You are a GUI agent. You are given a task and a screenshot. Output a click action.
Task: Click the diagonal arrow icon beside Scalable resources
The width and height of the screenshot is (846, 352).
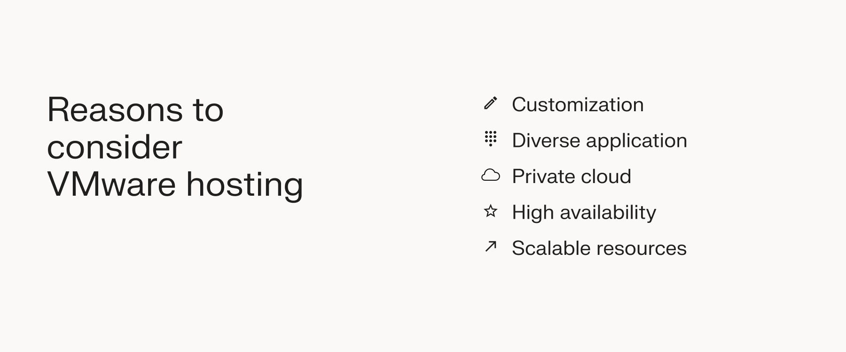point(490,246)
